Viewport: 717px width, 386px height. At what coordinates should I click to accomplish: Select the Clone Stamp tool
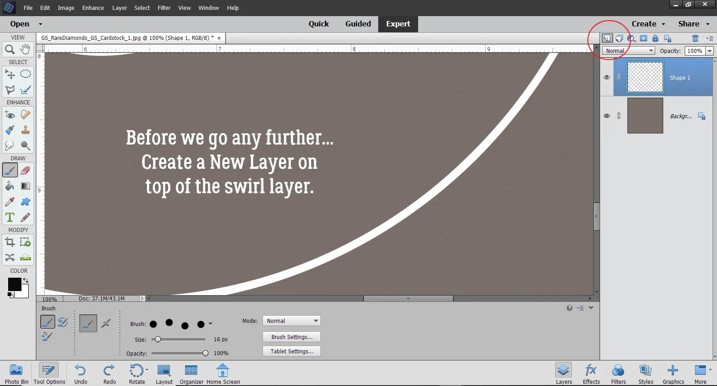pyautogui.click(x=26, y=130)
